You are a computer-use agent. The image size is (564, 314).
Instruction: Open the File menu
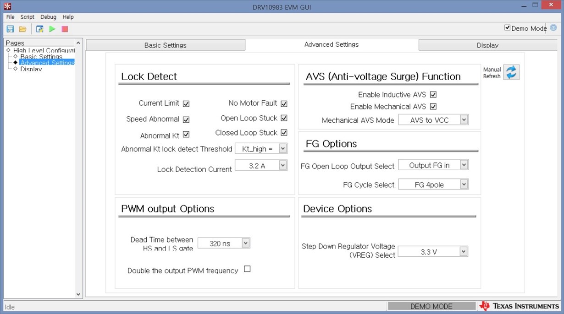pyautogui.click(x=10, y=17)
